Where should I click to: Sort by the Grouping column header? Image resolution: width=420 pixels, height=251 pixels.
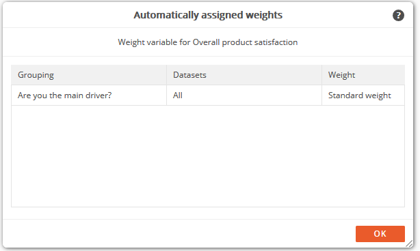point(89,75)
